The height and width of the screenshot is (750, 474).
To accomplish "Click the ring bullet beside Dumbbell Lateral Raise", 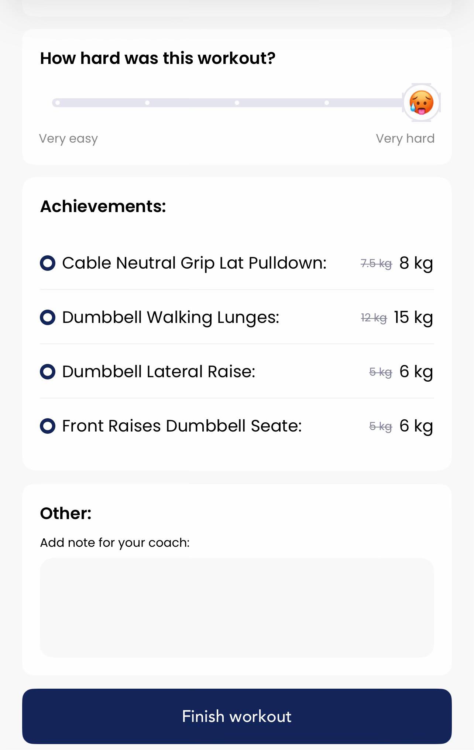I will [48, 372].
